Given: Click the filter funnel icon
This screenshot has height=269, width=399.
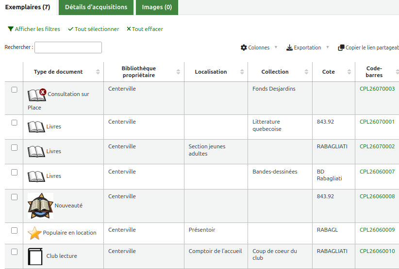Looking at the screenshot, I should 10,29.
